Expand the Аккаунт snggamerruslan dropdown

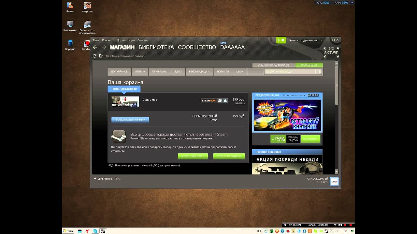point(306,40)
